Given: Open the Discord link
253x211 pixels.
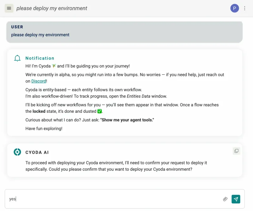Looking at the screenshot, I should pos(39,81).
